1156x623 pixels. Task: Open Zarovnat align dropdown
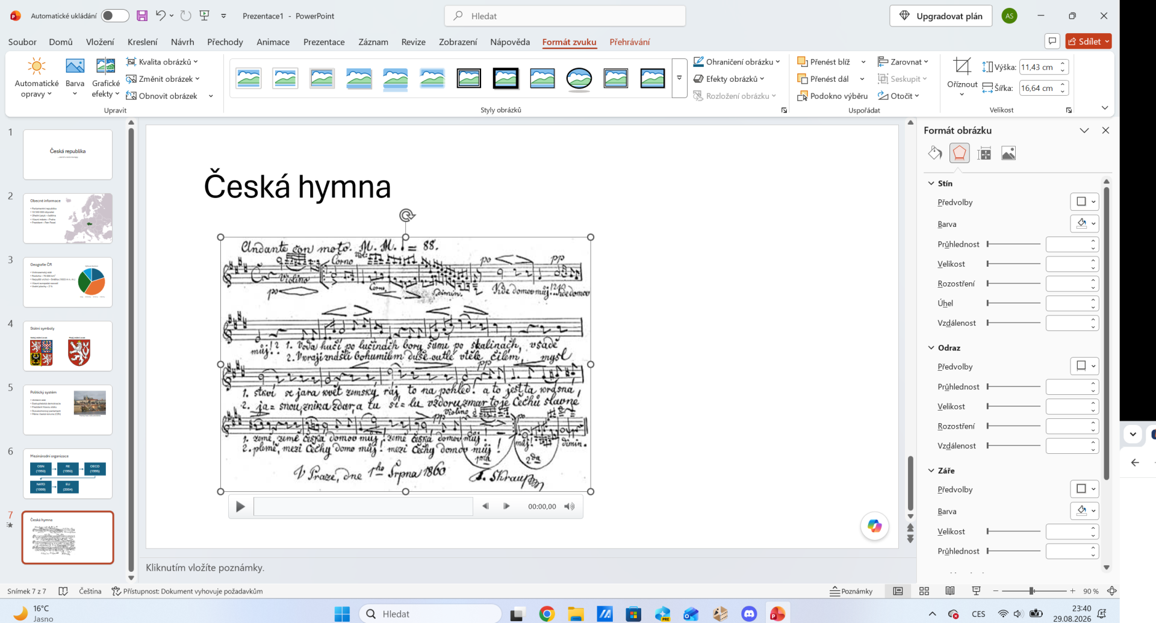903,61
